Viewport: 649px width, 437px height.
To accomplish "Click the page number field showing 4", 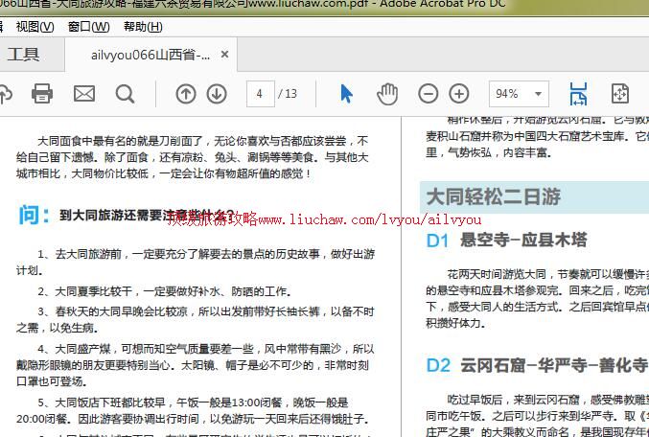I will [259, 93].
